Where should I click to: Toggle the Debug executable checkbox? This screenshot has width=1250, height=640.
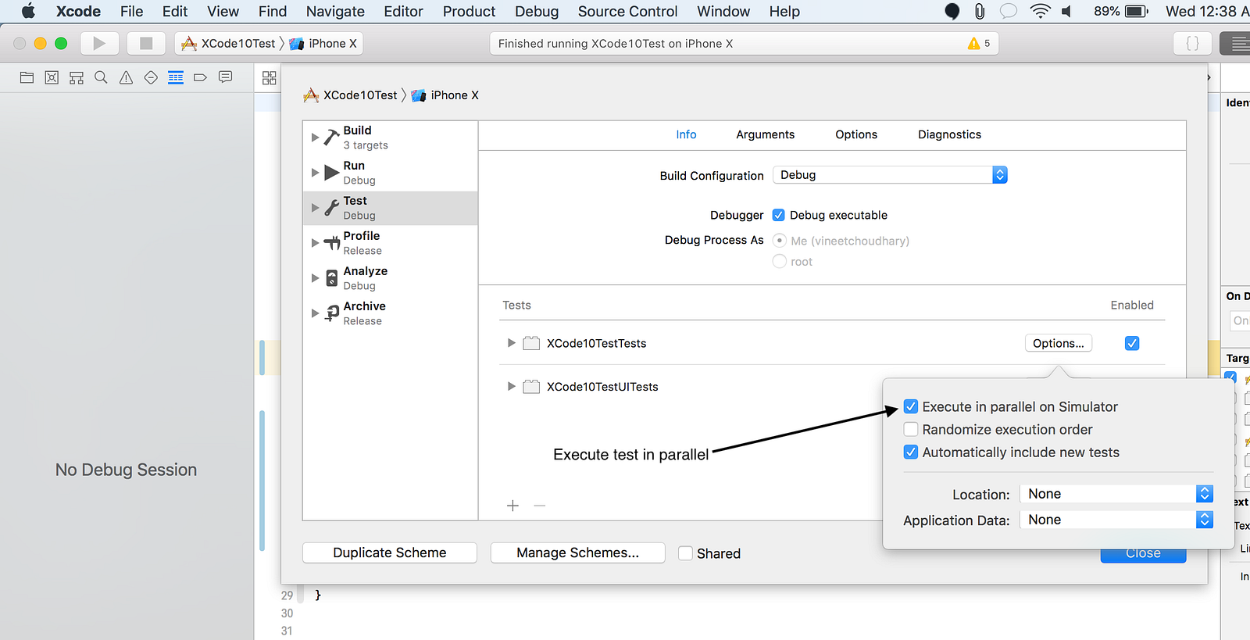(x=779, y=215)
